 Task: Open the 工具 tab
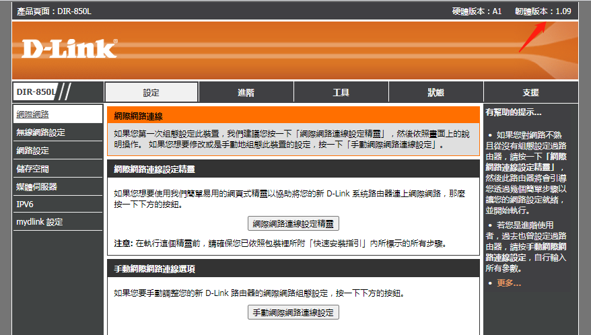tap(341, 92)
